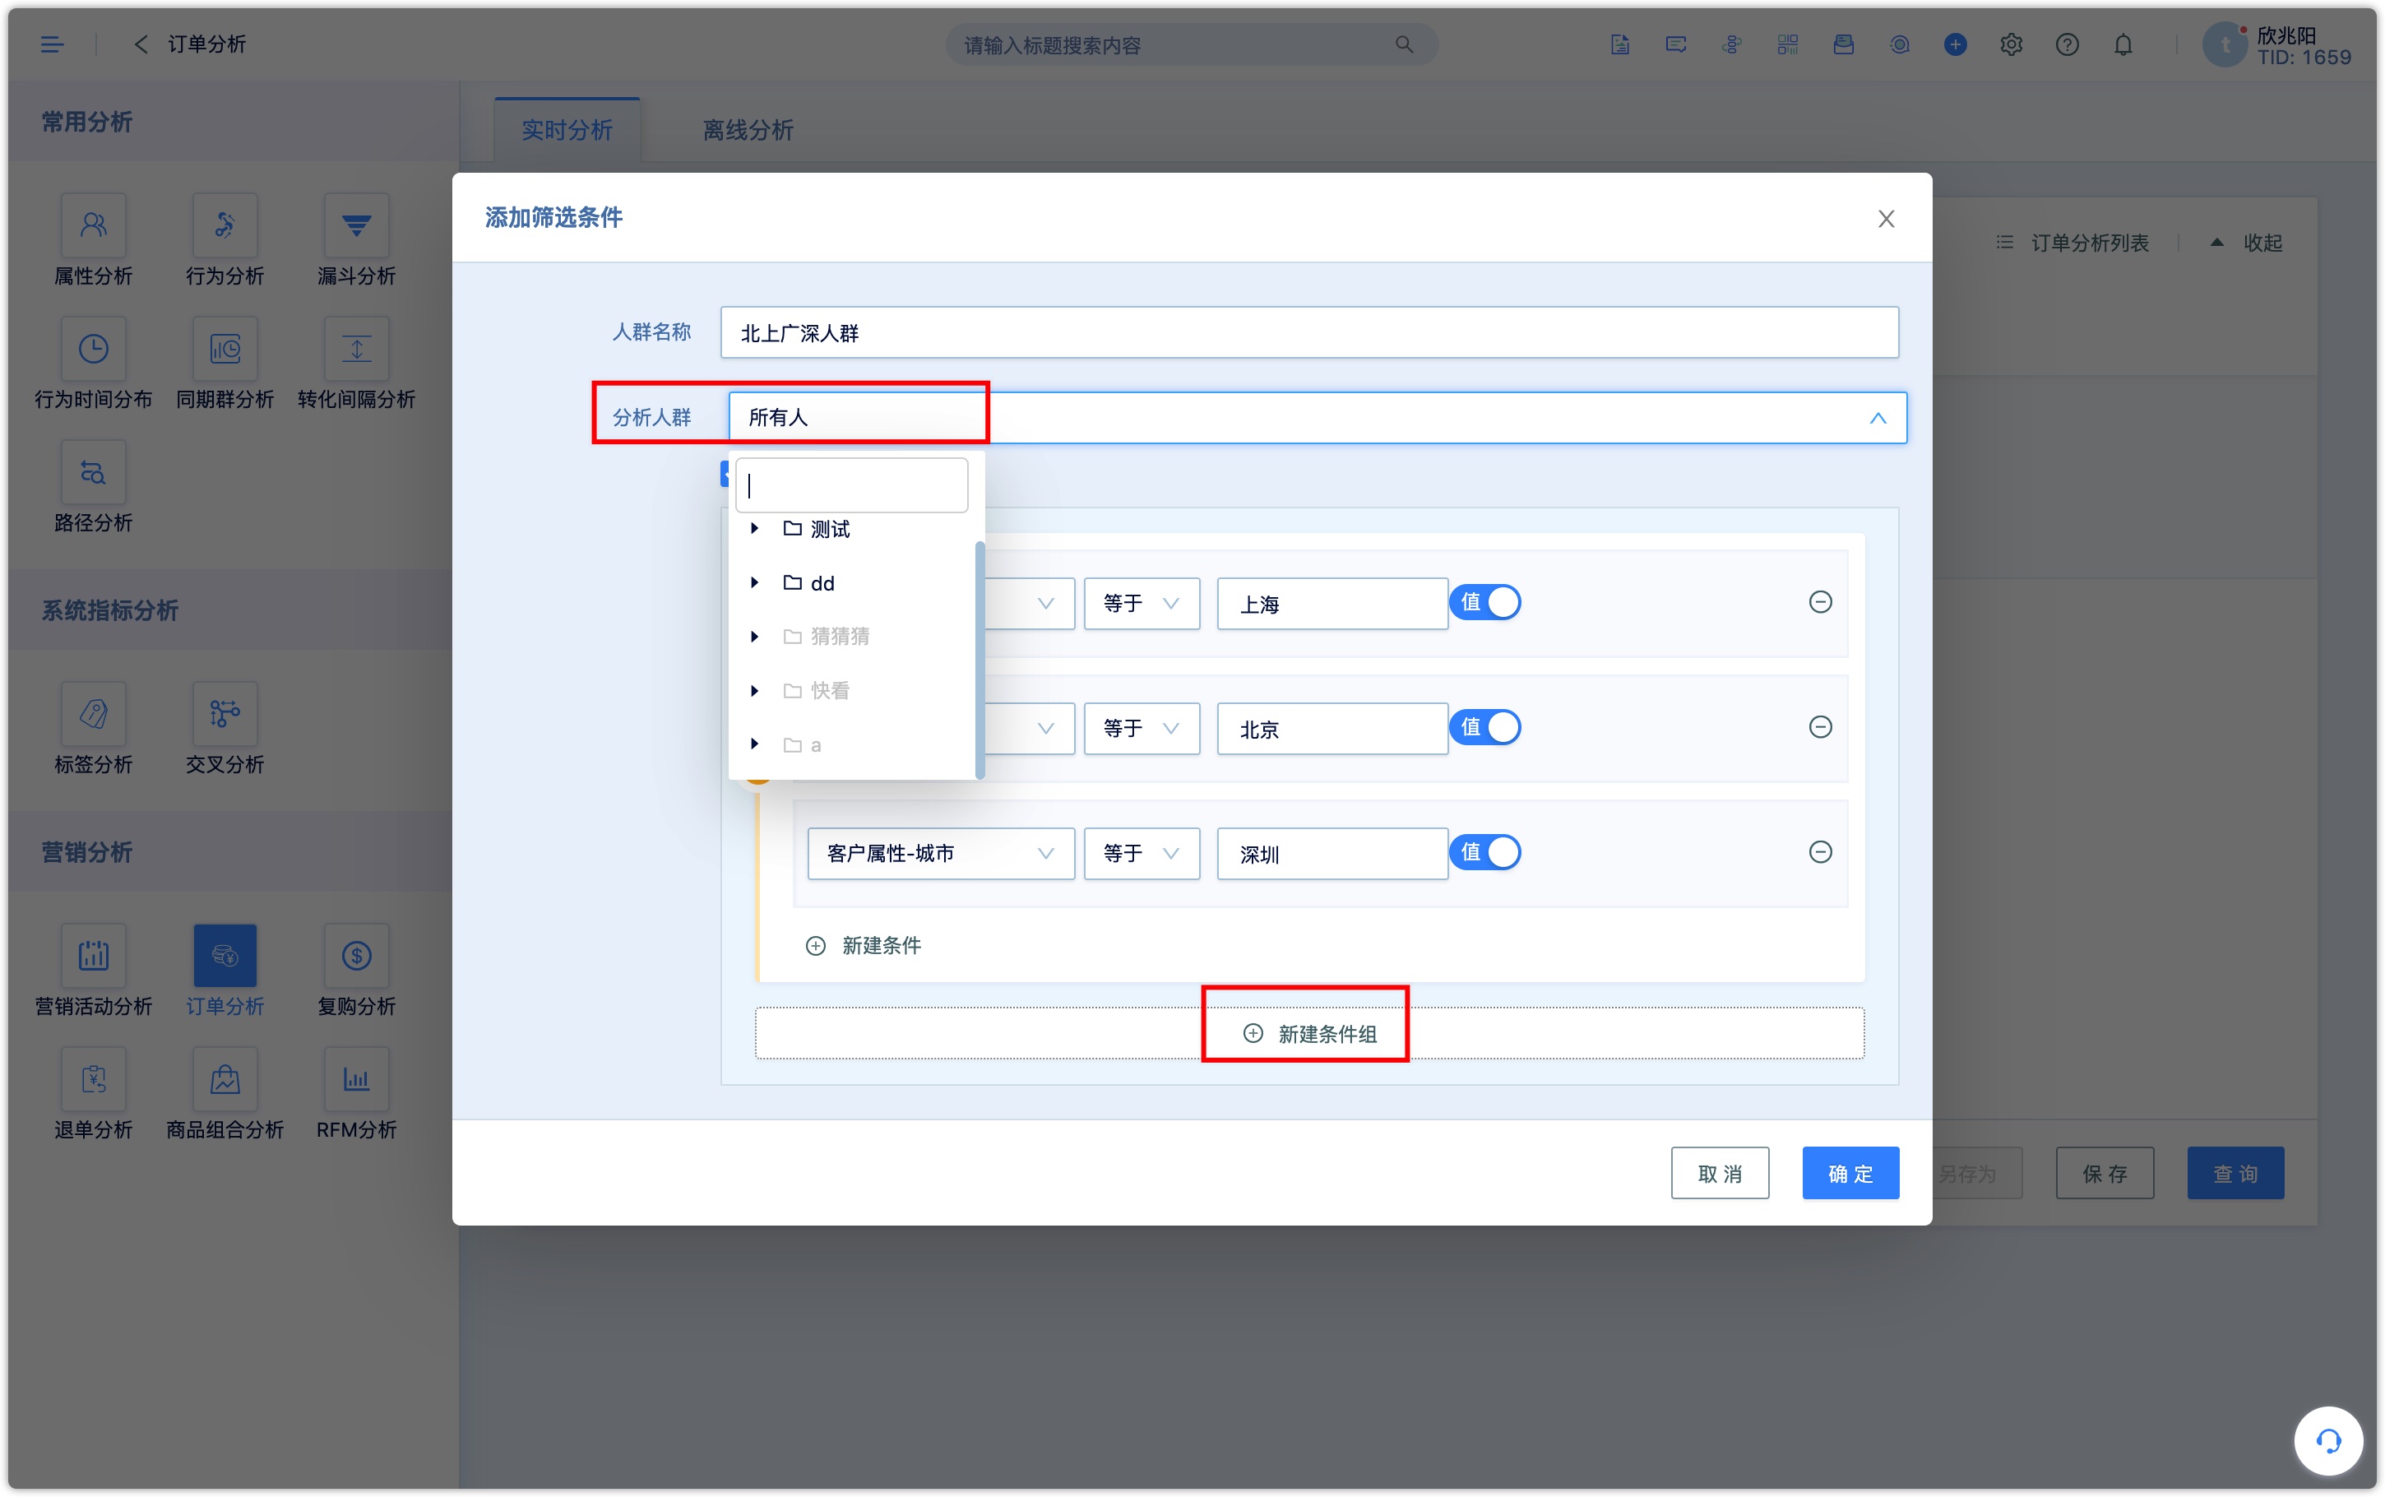This screenshot has width=2385, height=1497.
Task: Click the back arrow beside 订单分析
Action: pyautogui.click(x=141, y=44)
